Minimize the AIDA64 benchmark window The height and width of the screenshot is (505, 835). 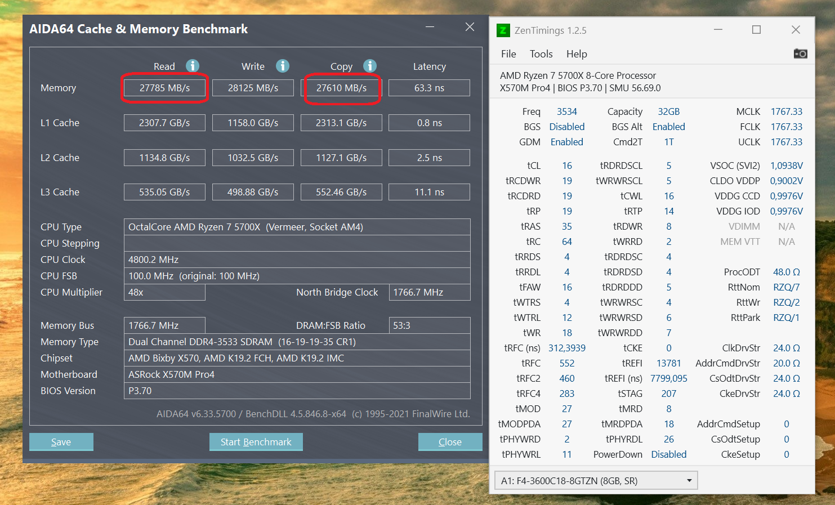pos(430,27)
